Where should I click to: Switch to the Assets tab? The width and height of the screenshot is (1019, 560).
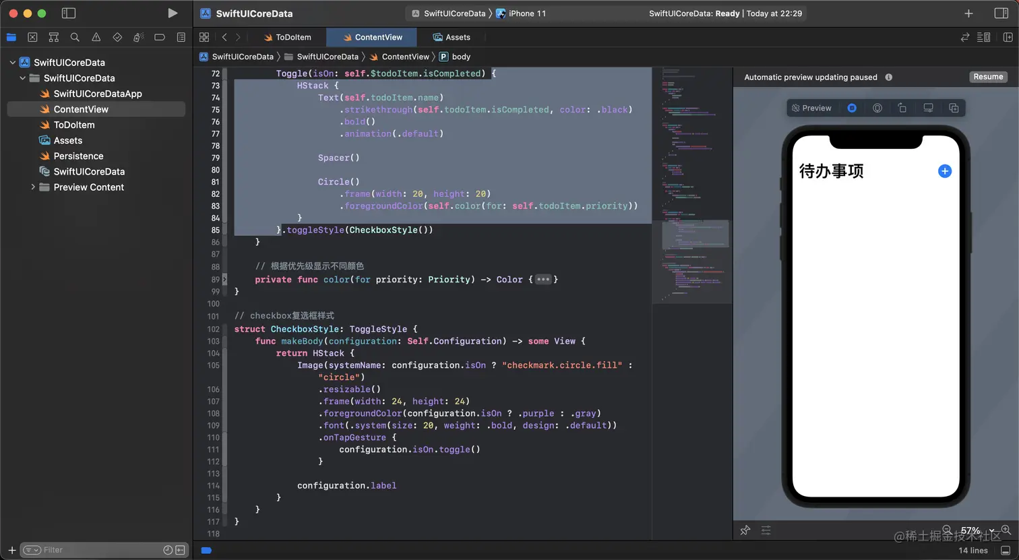tap(452, 37)
